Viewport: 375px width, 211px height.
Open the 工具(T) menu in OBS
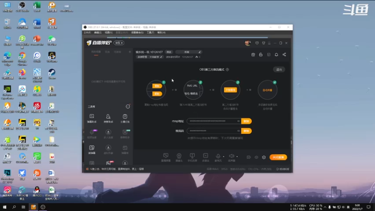pos(150,32)
